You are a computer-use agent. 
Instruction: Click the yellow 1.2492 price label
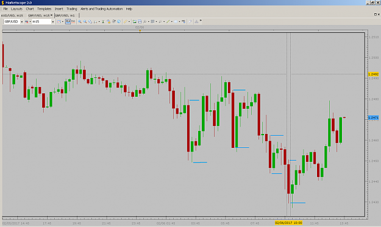(373, 74)
